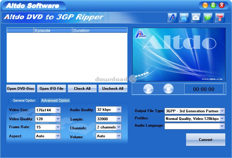
Task: Open Aspect dropdown
Action: tap(58, 136)
